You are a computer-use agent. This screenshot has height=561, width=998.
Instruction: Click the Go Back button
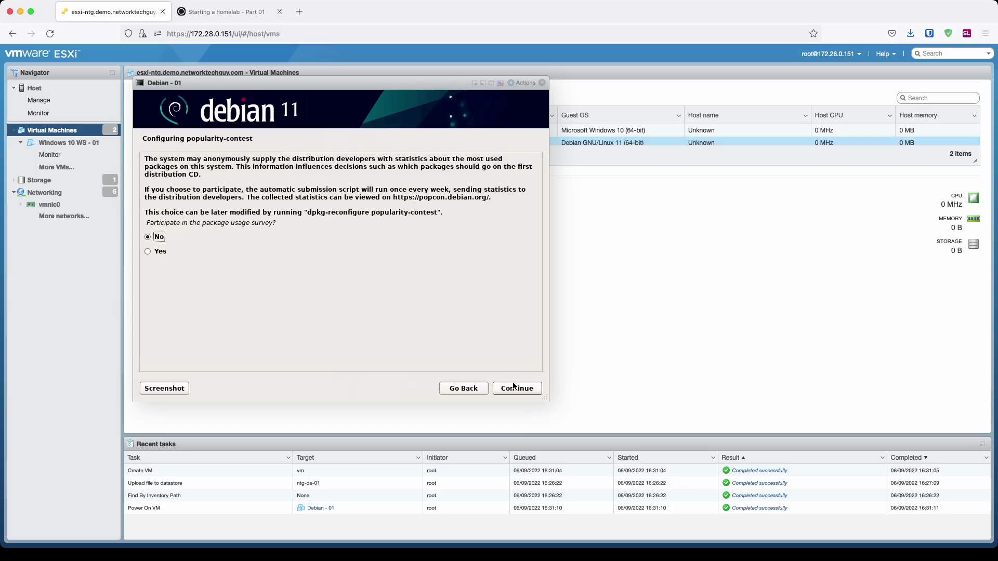(463, 389)
